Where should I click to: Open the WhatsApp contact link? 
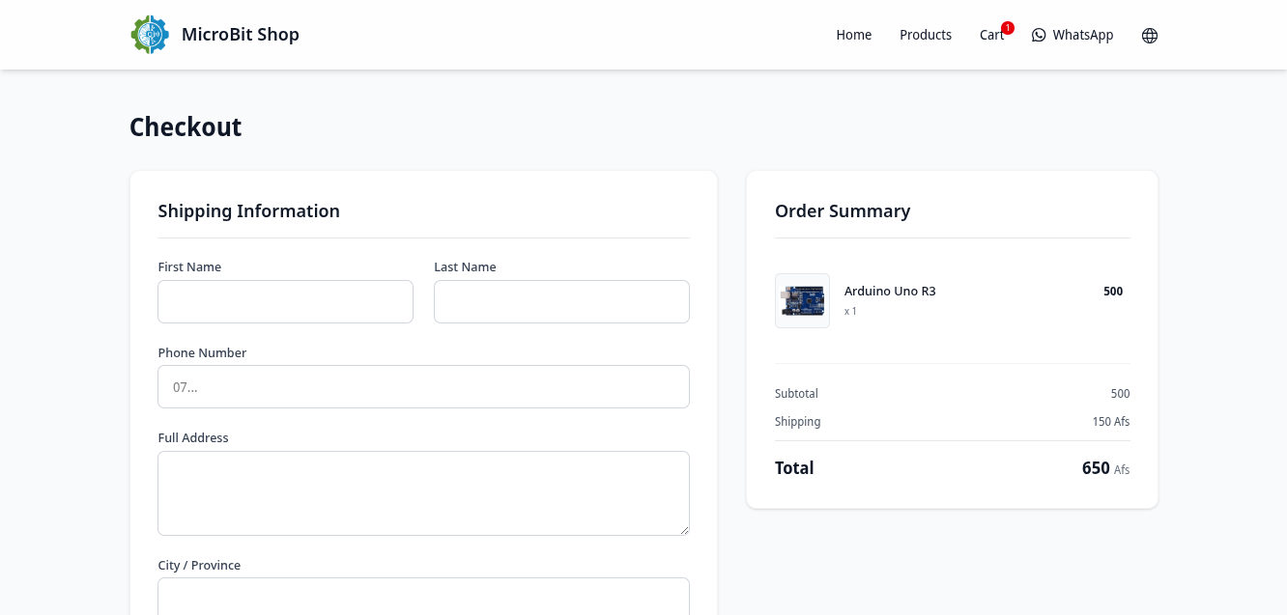click(1072, 35)
